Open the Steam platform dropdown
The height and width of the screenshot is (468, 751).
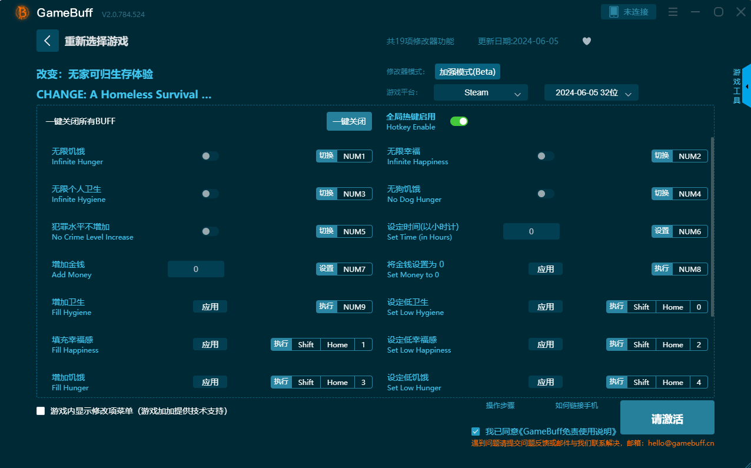tap(481, 92)
